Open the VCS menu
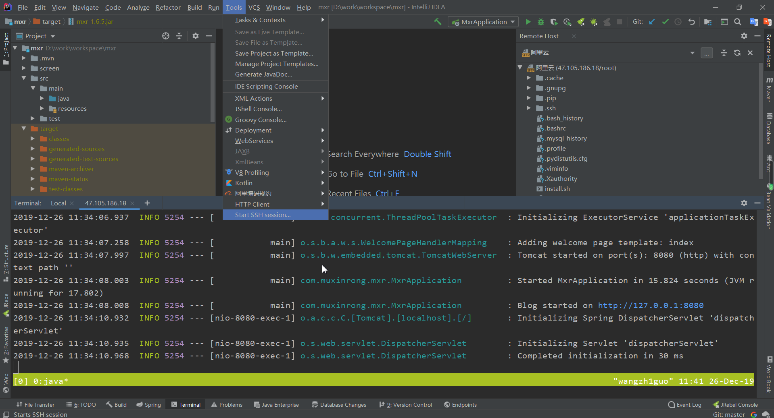 click(x=254, y=7)
